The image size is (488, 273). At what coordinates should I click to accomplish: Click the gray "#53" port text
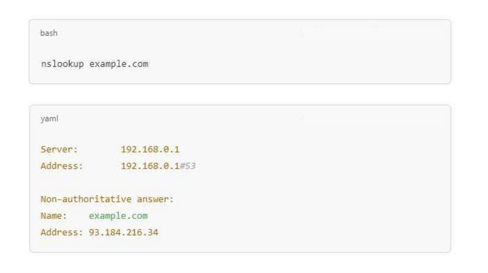(x=188, y=166)
